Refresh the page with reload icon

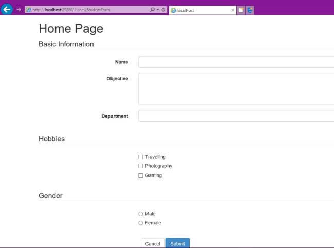click(163, 10)
